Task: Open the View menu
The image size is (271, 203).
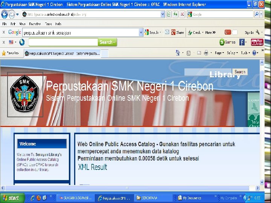Action: (x=22, y=24)
